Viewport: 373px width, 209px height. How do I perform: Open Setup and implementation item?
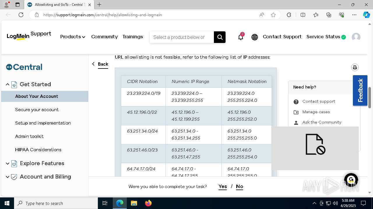[x=43, y=123]
